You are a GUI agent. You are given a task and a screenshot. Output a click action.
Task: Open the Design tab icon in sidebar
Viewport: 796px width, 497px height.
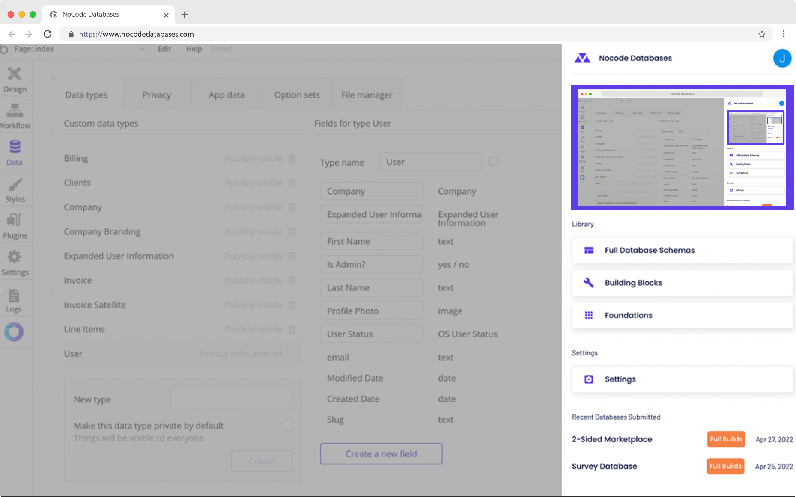click(x=15, y=74)
